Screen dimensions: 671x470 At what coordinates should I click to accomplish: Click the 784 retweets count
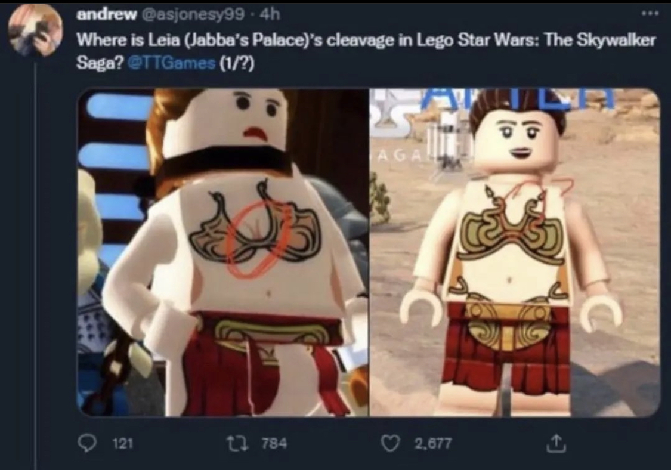point(274,443)
